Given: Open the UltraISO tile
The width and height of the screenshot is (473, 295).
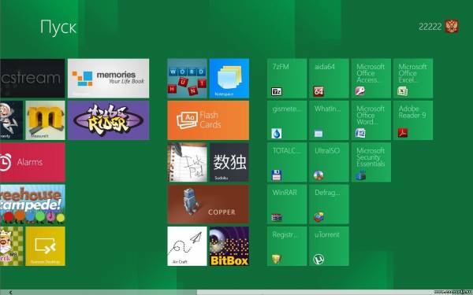Looking at the screenshot, I should (x=329, y=162).
